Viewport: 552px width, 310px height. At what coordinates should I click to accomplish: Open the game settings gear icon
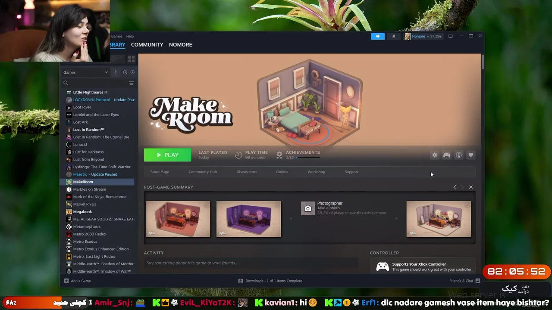[x=435, y=155]
